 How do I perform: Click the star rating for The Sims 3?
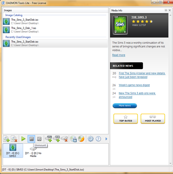(x=142, y=21)
